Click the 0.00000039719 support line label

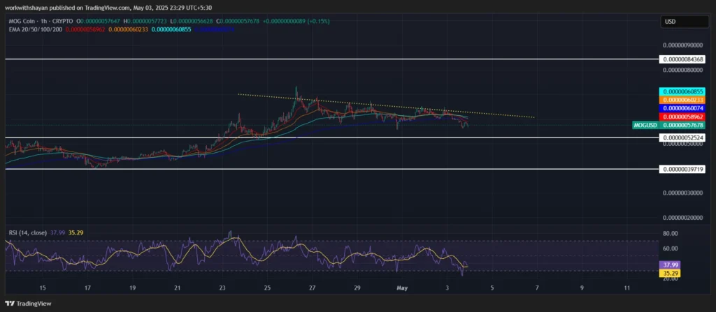pyautogui.click(x=684, y=169)
